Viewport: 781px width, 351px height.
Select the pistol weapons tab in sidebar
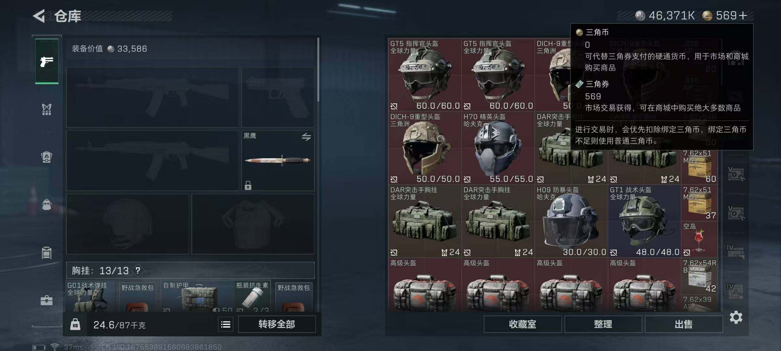point(47,61)
